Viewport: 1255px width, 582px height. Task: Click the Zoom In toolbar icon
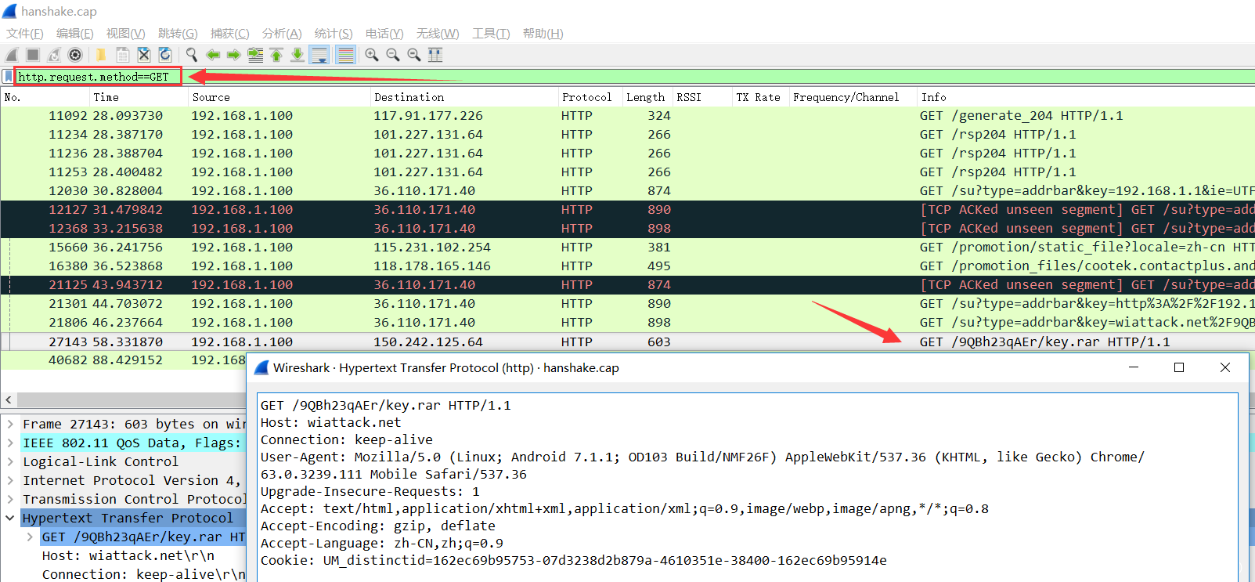pos(372,55)
